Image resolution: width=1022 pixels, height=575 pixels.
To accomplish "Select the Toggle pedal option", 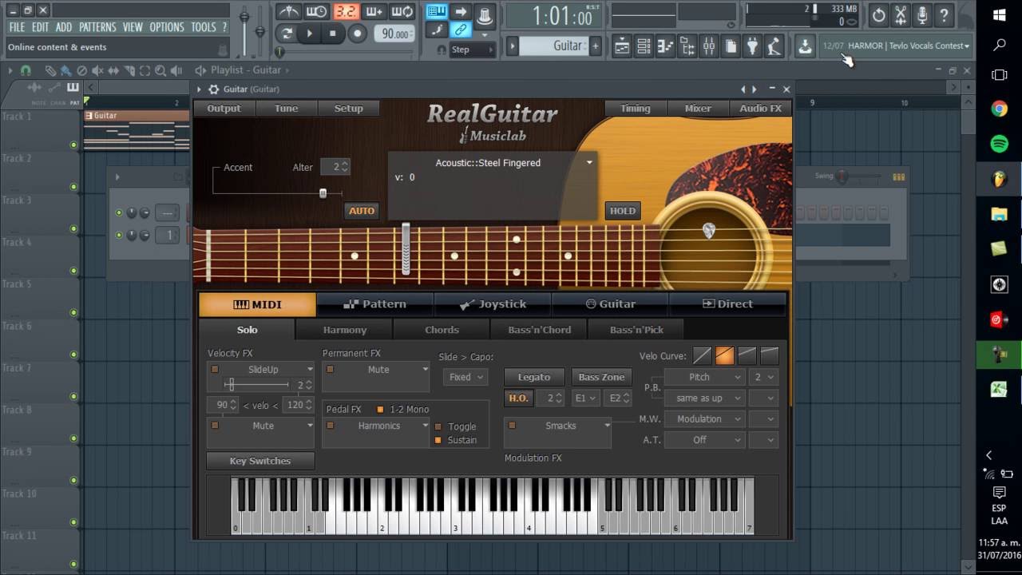I will point(438,426).
